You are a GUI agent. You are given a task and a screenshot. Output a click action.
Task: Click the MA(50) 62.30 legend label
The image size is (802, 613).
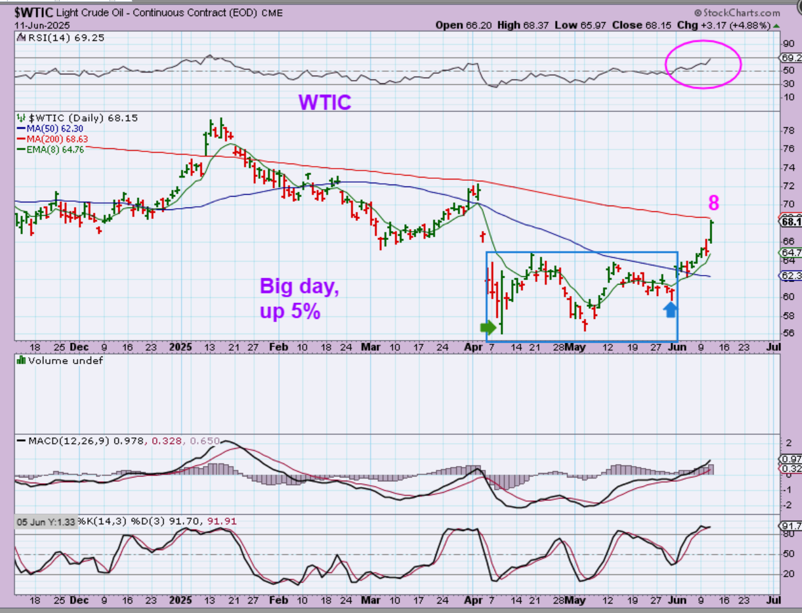[x=55, y=129]
